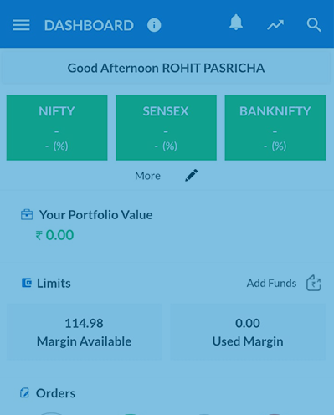This screenshot has height=415, width=334.
Task: Open the Orders section heading
Action: [55, 393]
